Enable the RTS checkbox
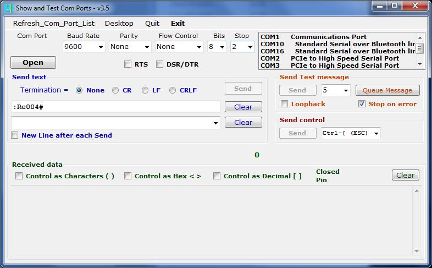432x268 pixels. [x=128, y=64]
